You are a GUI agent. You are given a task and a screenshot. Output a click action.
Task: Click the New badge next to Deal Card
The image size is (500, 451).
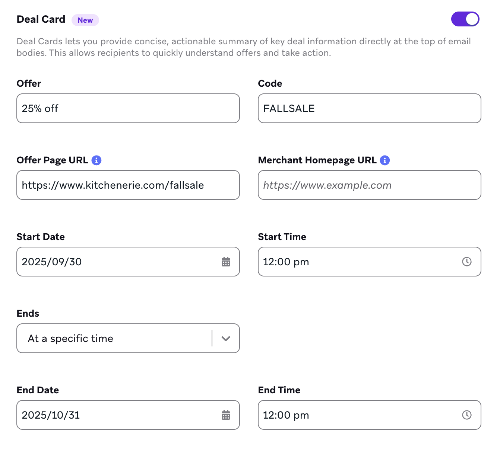[x=85, y=20]
